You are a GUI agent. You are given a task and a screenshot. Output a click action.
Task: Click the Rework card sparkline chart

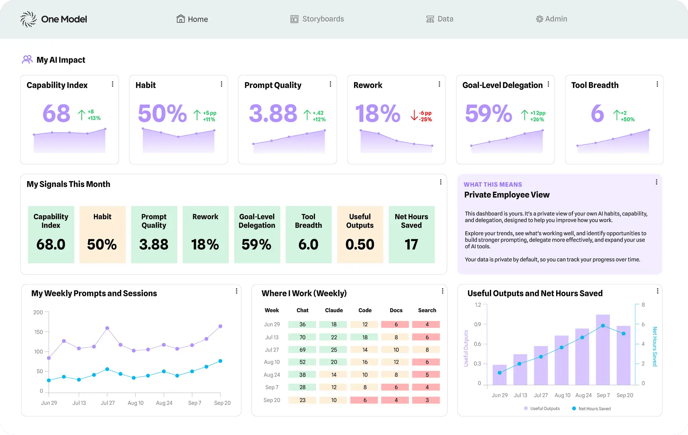click(396, 141)
